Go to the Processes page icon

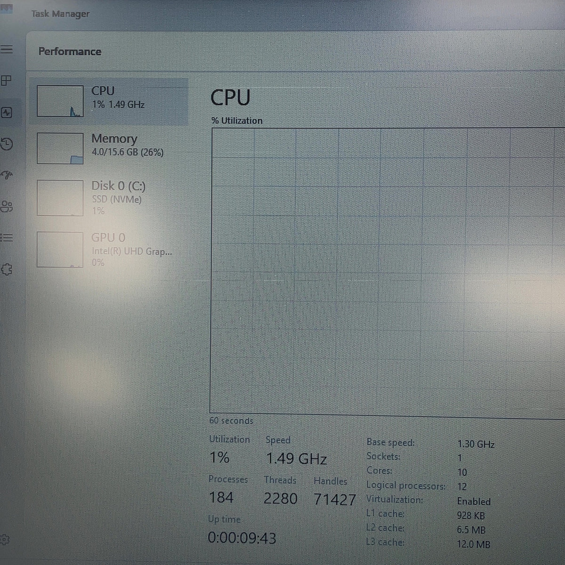(6, 81)
